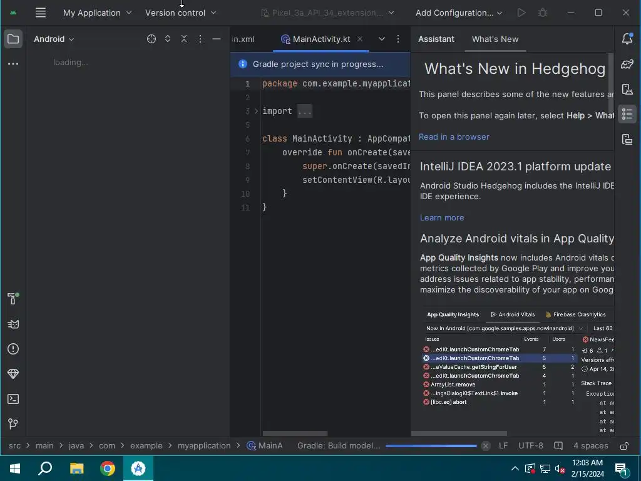Open the Project tool window folder icon

(x=13, y=39)
